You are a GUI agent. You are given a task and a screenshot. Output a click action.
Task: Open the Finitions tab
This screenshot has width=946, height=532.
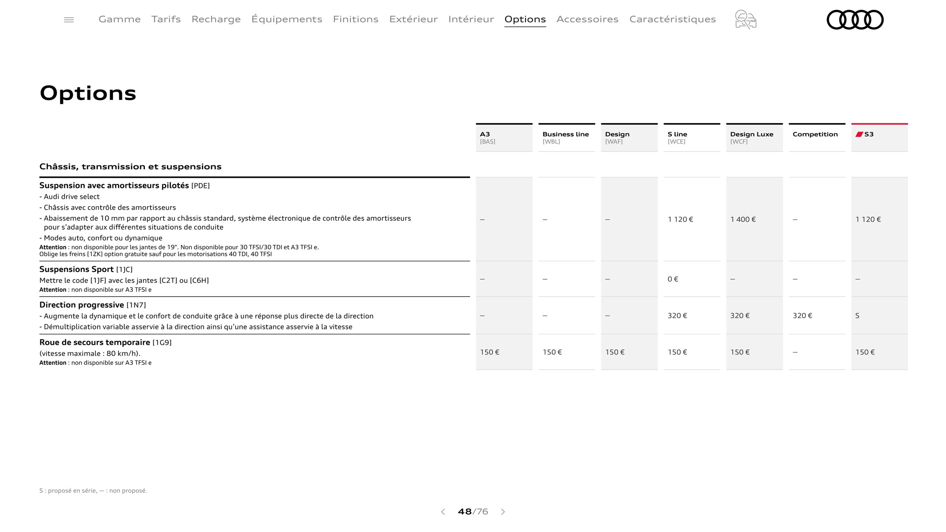(356, 19)
